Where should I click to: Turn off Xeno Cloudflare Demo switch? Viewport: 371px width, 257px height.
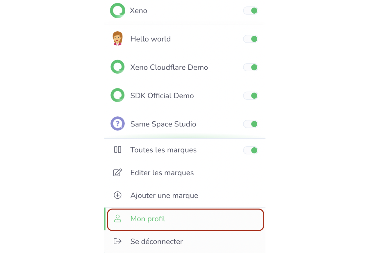point(251,67)
